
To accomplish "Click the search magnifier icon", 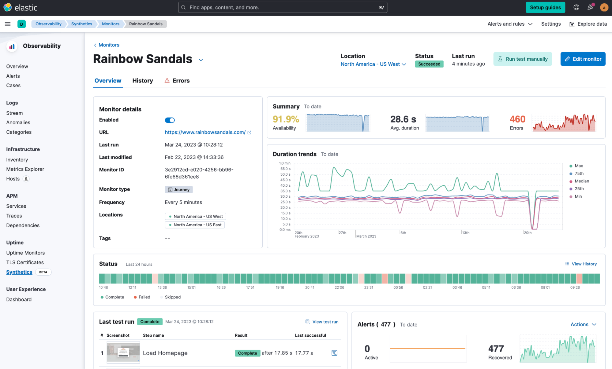I will pyautogui.click(x=183, y=7).
